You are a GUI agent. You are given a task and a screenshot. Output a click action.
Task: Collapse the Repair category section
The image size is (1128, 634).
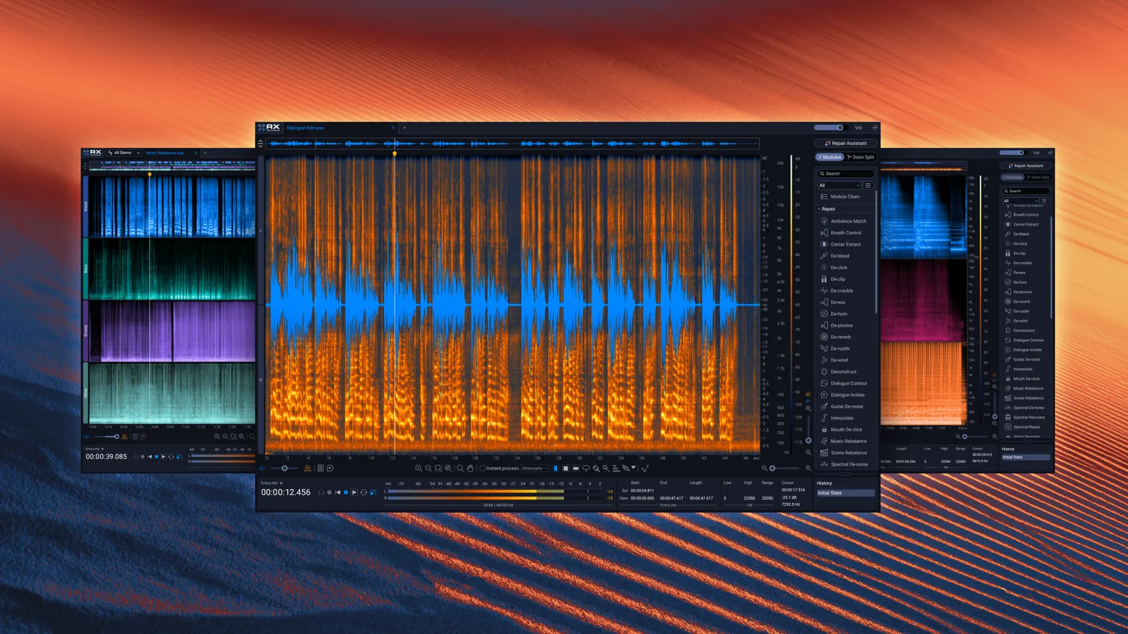(819, 209)
